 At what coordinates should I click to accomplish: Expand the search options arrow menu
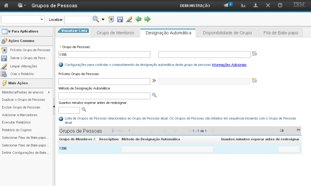pos(103,20)
